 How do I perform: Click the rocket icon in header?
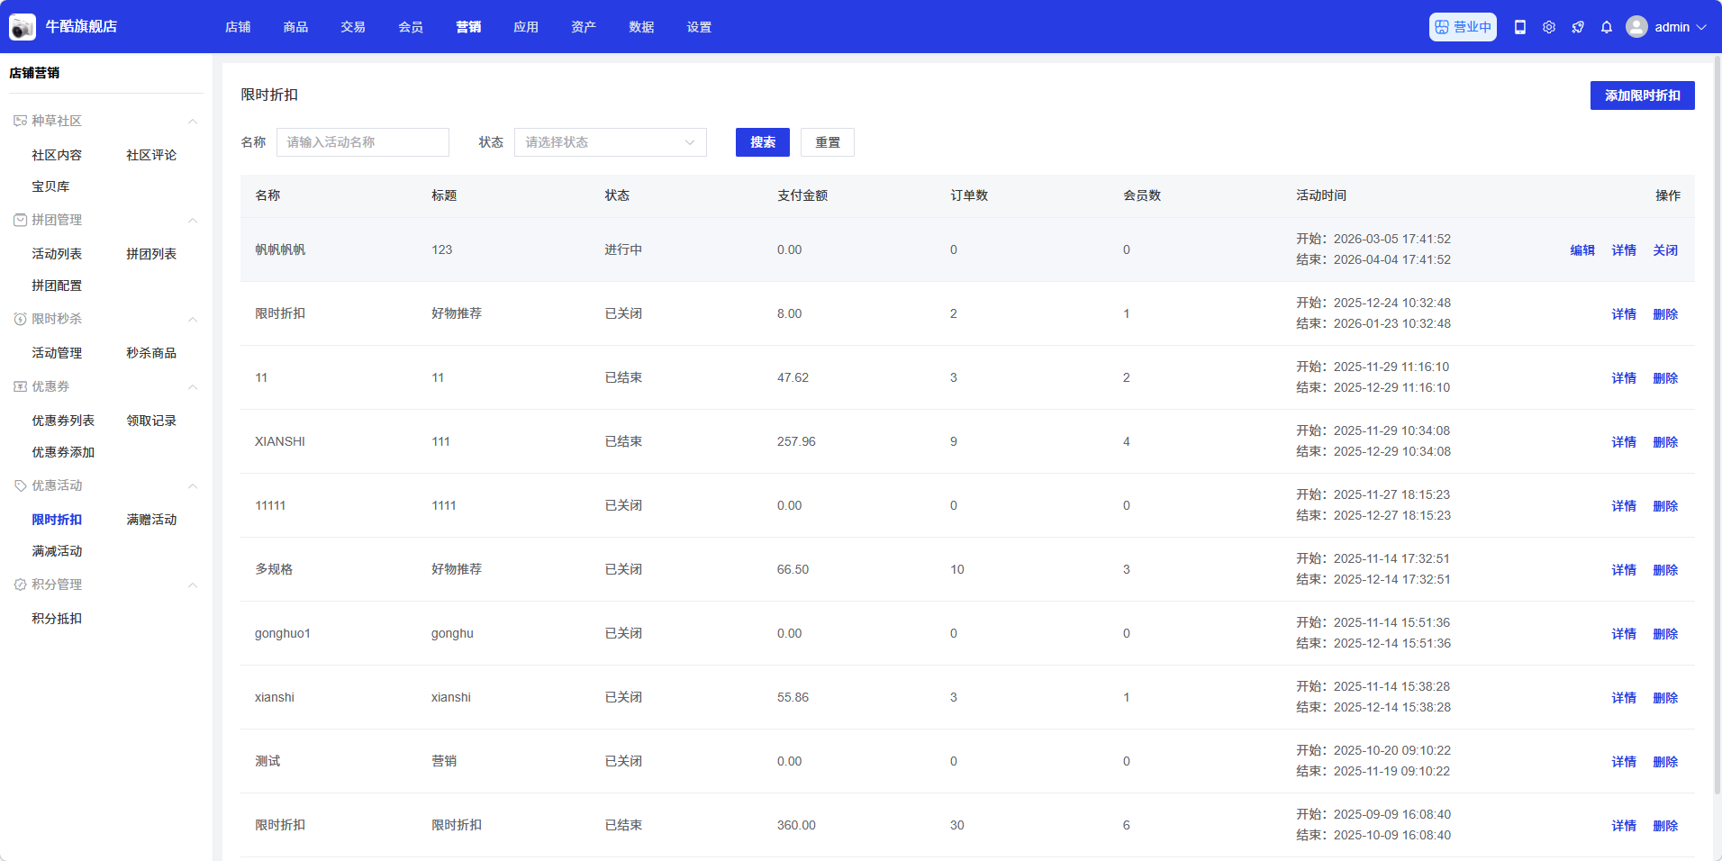click(1577, 27)
